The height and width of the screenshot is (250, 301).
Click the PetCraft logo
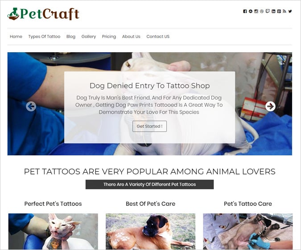point(43,14)
